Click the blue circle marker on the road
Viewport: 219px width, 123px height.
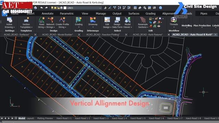pyautogui.click(x=87, y=58)
